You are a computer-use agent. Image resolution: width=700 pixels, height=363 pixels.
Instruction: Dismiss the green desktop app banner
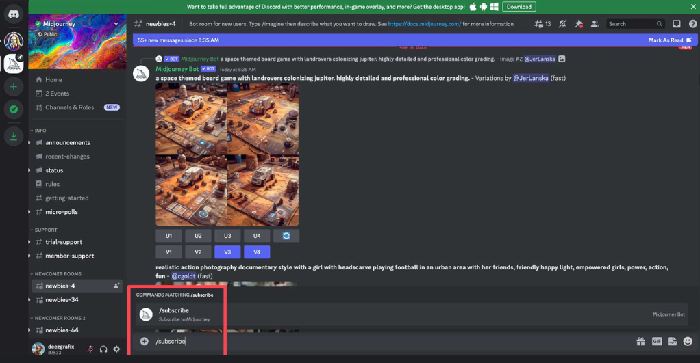click(x=693, y=7)
